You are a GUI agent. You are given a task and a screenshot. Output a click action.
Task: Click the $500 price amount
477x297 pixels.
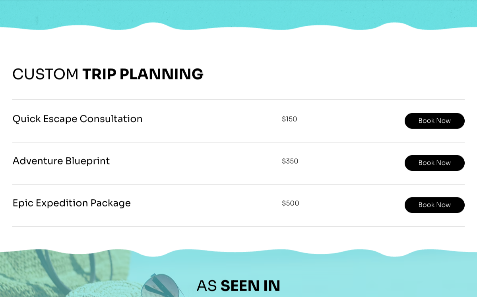(x=291, y=203)
